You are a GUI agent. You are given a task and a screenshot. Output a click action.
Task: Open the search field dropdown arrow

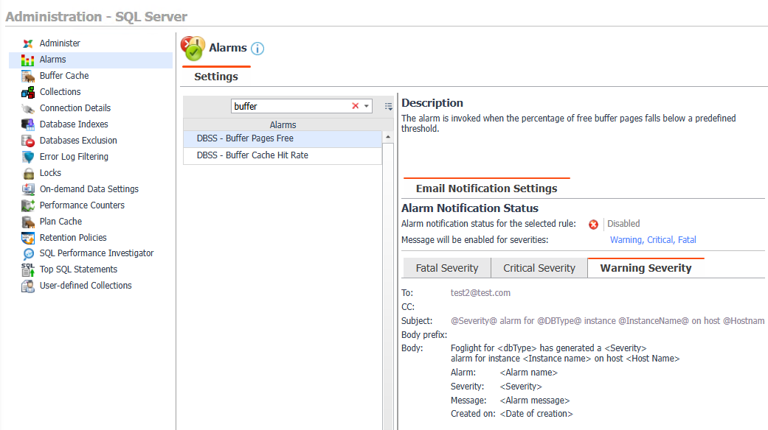click(367, 106)
